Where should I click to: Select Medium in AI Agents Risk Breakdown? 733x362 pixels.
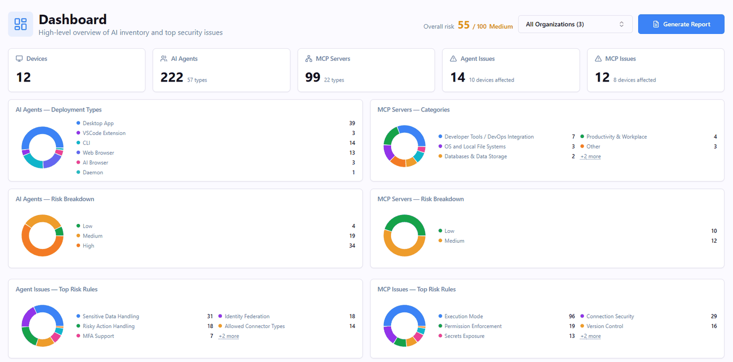tap(216, 236)
